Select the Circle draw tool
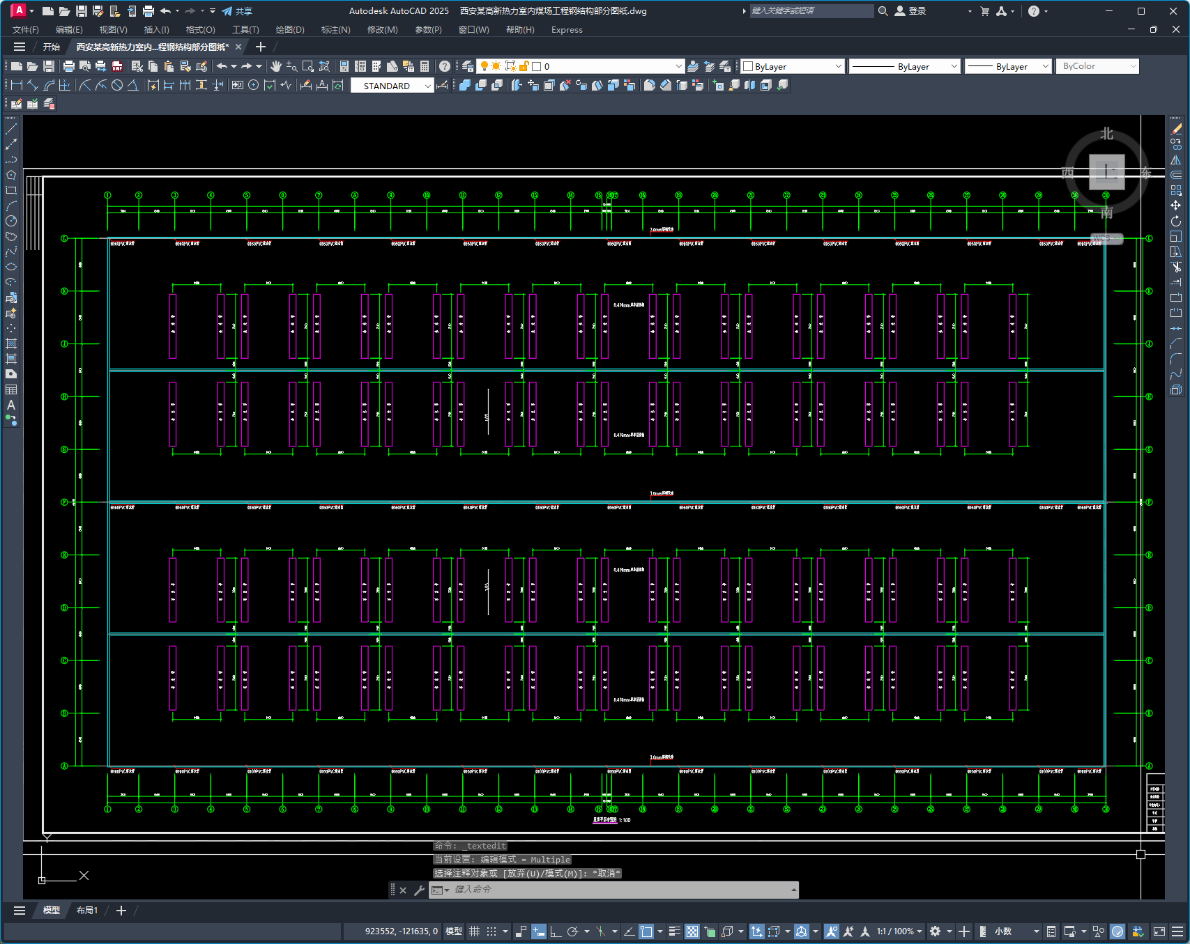The height and width of the screenshot is (944, 1190). [11, 221]
